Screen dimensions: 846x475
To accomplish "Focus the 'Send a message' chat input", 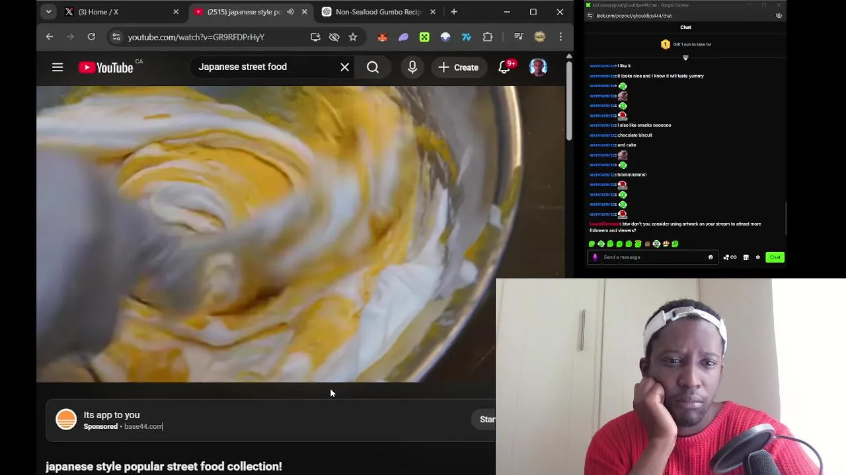I will click(651, 257).
